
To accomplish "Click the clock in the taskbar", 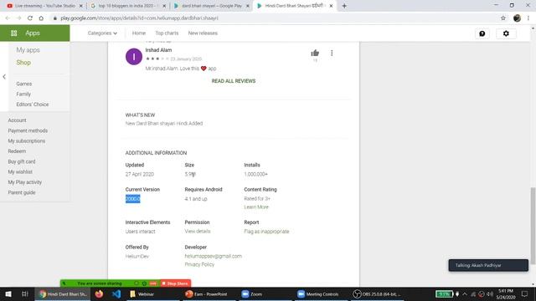I will [x=506, y=293].
